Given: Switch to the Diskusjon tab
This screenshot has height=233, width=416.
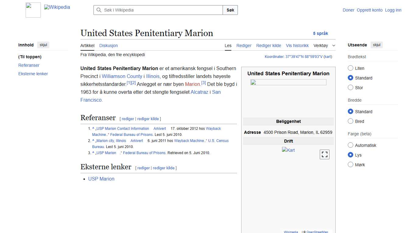Looking at the screenshot, I should (108, 46).
